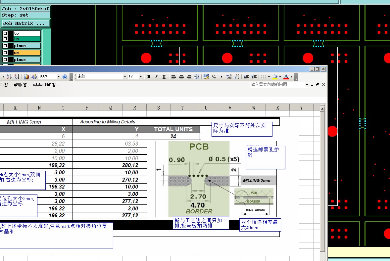Open font color dropdown arrow
Screen dimensions: 390x261
coord(291,77)
